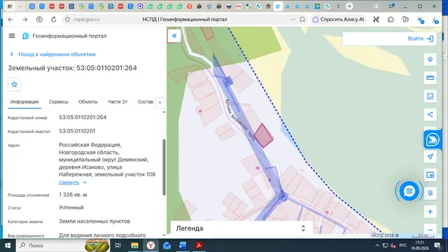Image resolution: width=448 pixels, height=252 pixels.
Task: Click the info panel vertical scrollbar
Action: [x=164, y=167]
